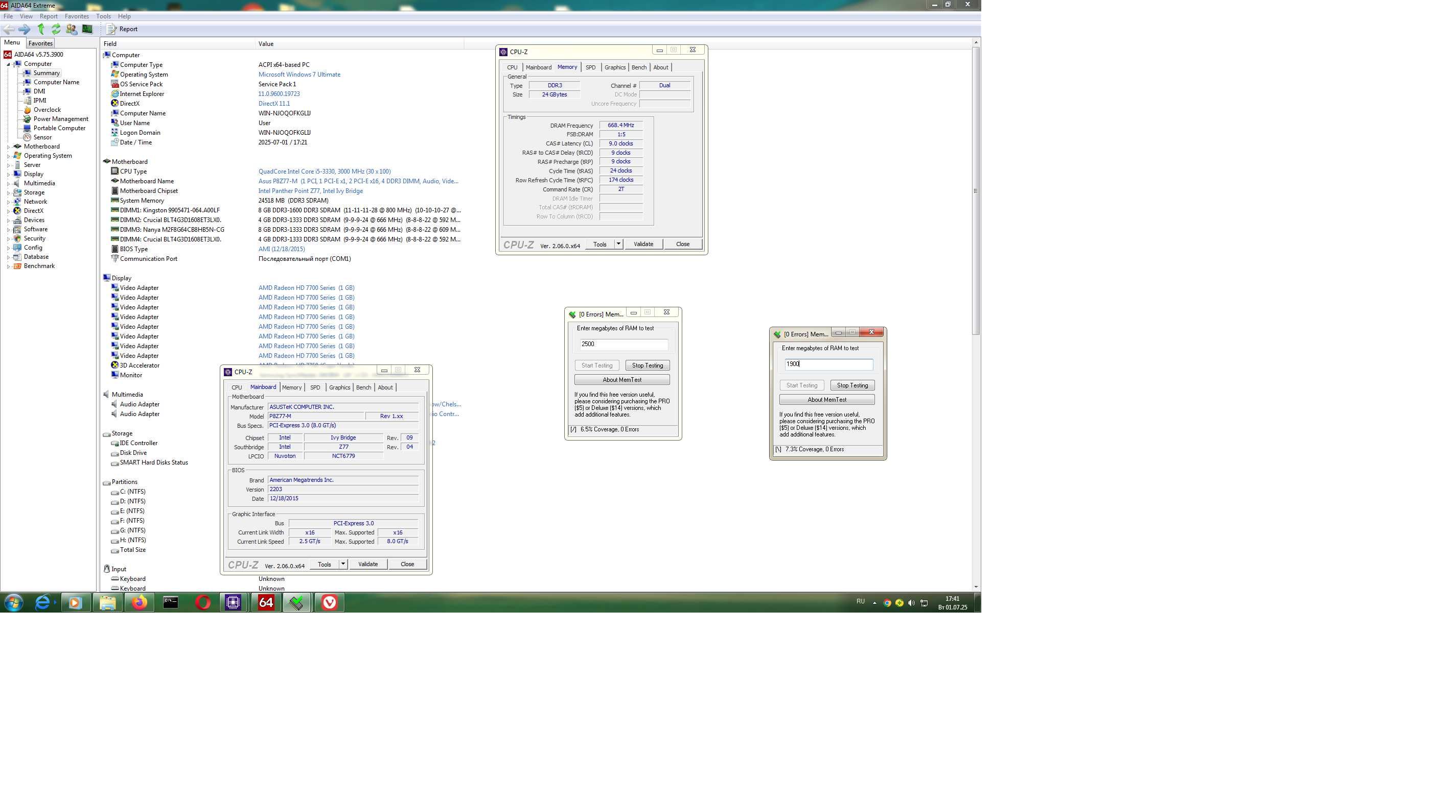Click the RAM megabytes field showing 2500
Viewport: 1431px width, 804px height.
[x=624, y=345]
